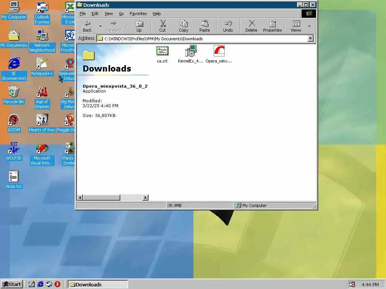This screenshot has height=289, width=386.
Task: Click the Opera quick launch icon
Action: coord(57,284)
